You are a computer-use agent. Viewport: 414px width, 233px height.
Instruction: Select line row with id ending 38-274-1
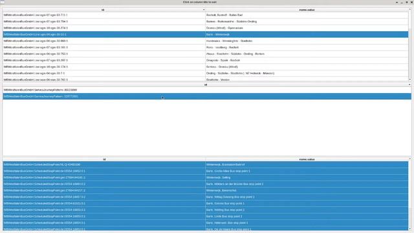pos(206,28)
